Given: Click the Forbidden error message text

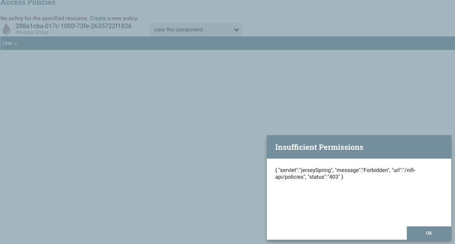Looking at the screenshot, I should tap(345, 173).
